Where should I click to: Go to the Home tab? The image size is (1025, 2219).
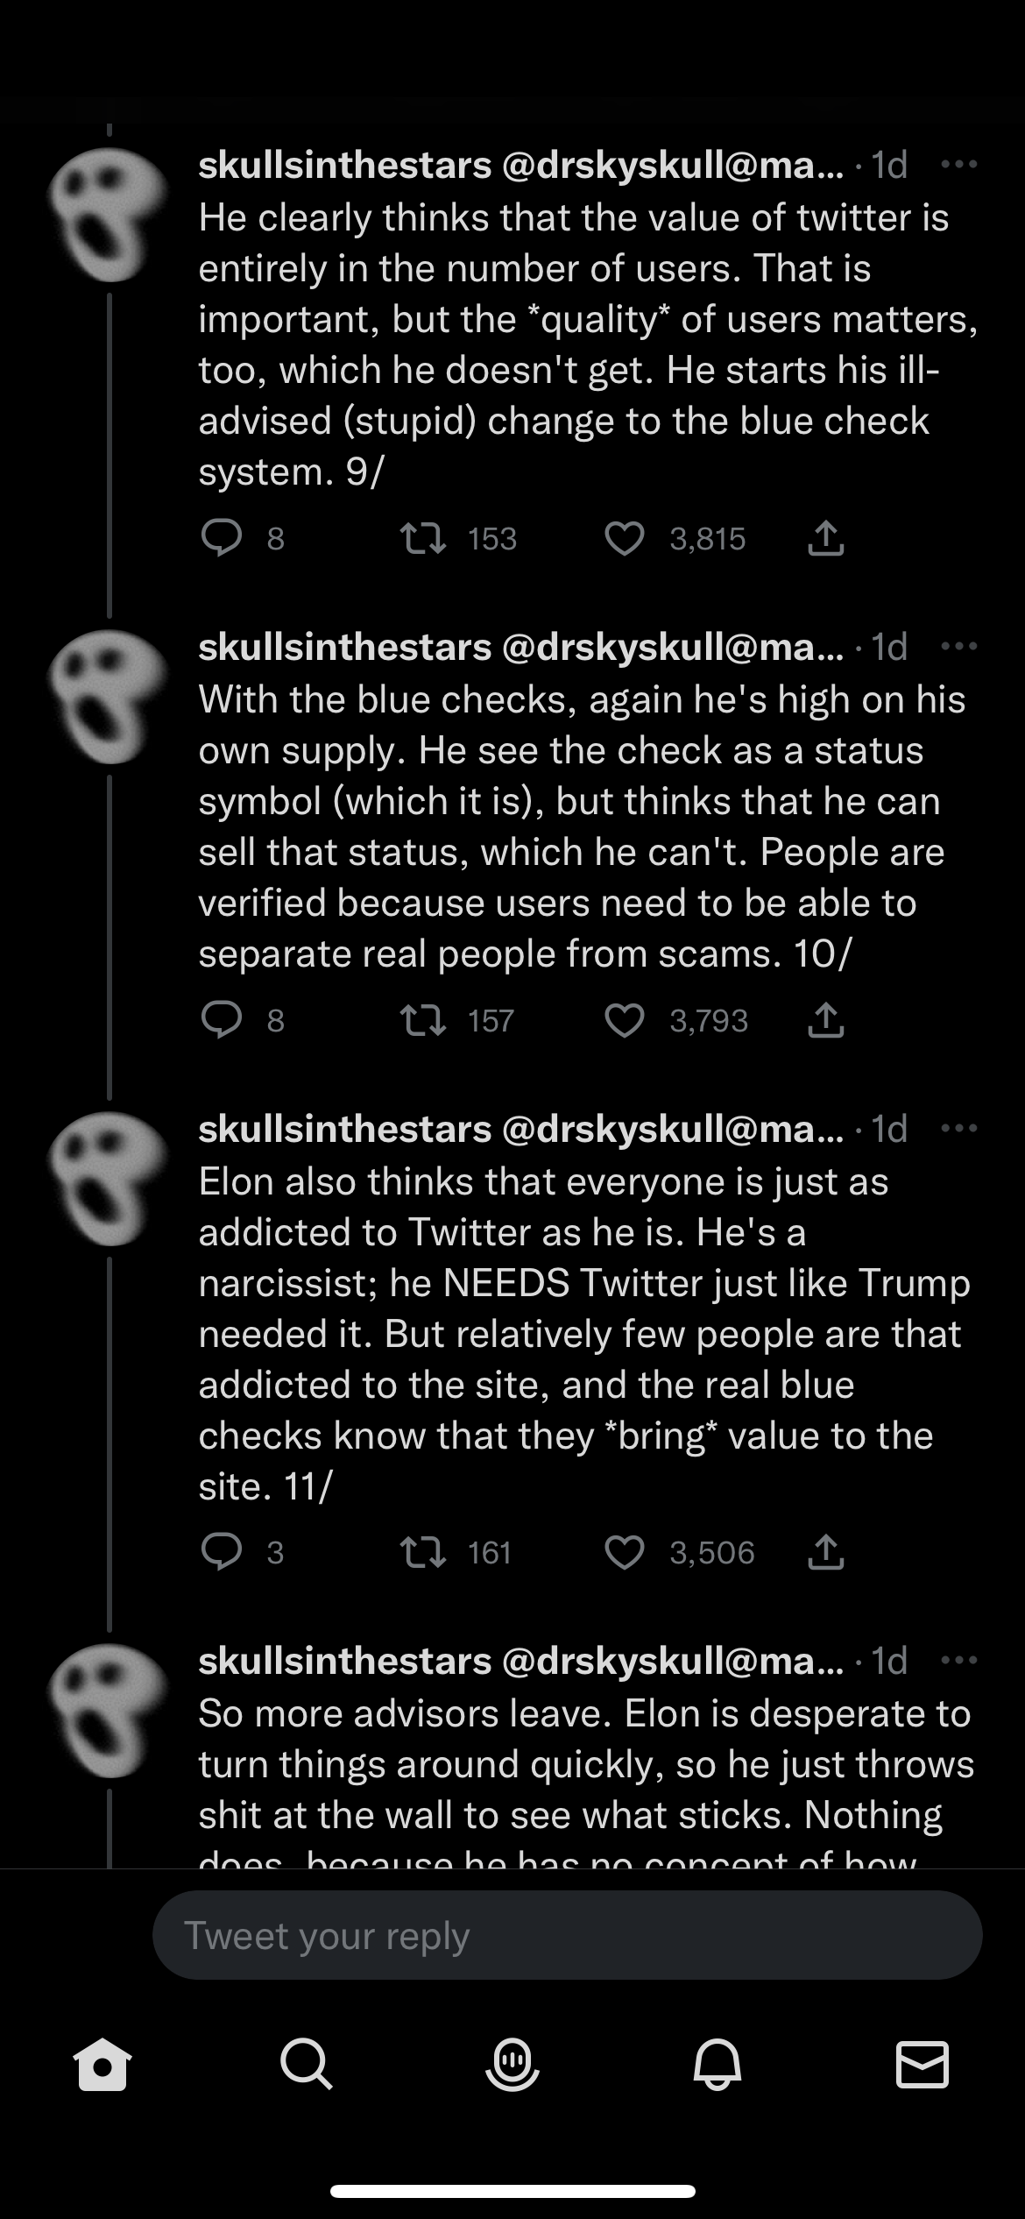pyautogui.click(x=102, y=2065)
